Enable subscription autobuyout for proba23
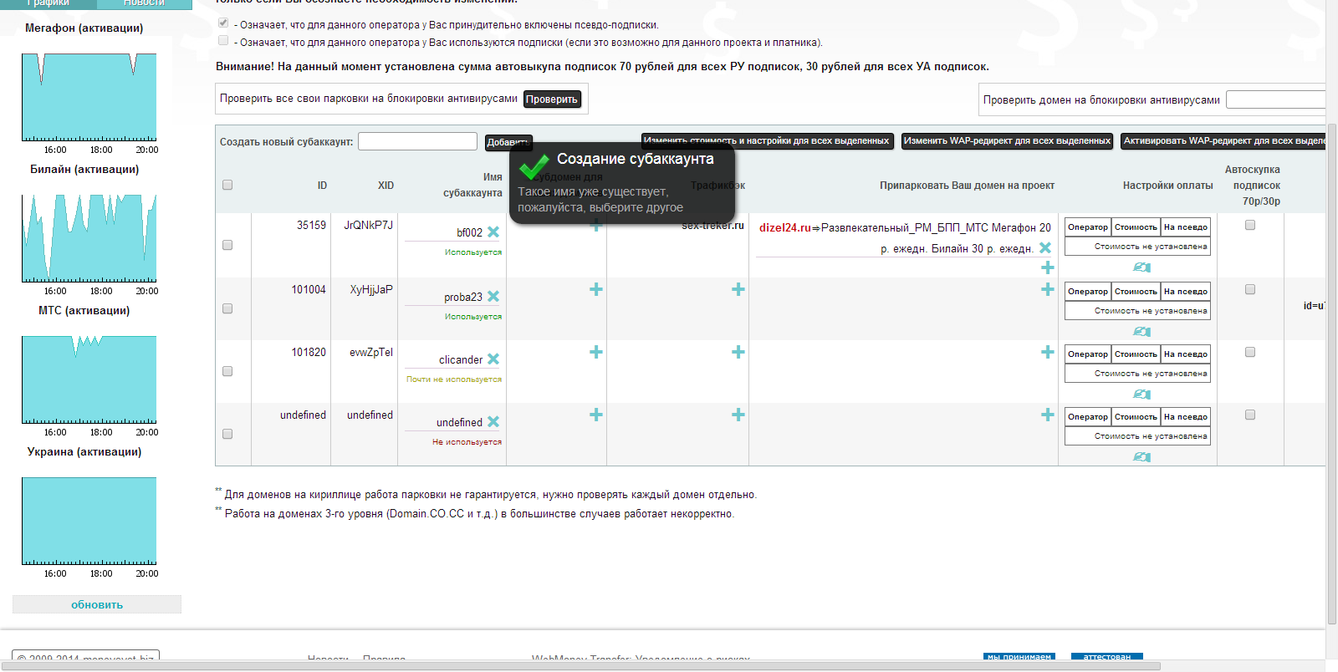Viewport: 1338px width, 672px height. 1250,289
